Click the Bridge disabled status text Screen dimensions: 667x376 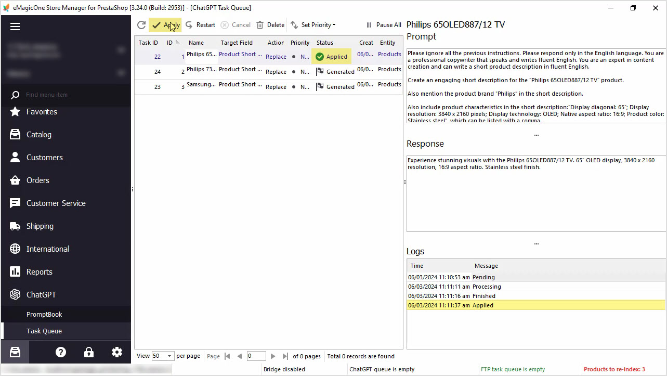point(284,369)
